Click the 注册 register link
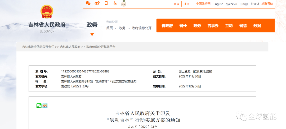Screen dimensions: 286x129 (186, 4)
